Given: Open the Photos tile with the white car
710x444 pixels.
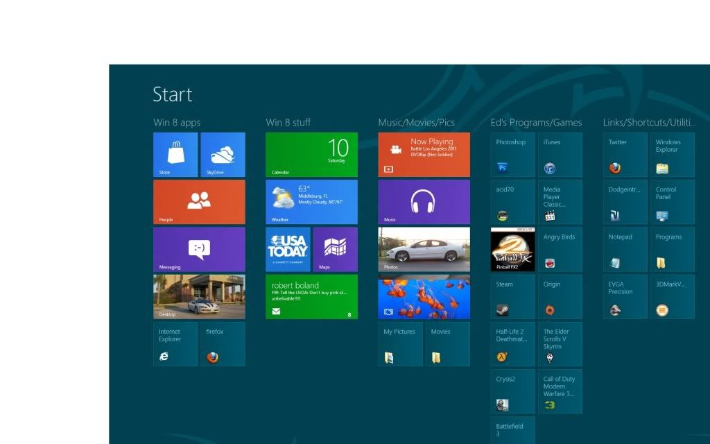Looking at the screenshot, I should click(x=424, y=249).
